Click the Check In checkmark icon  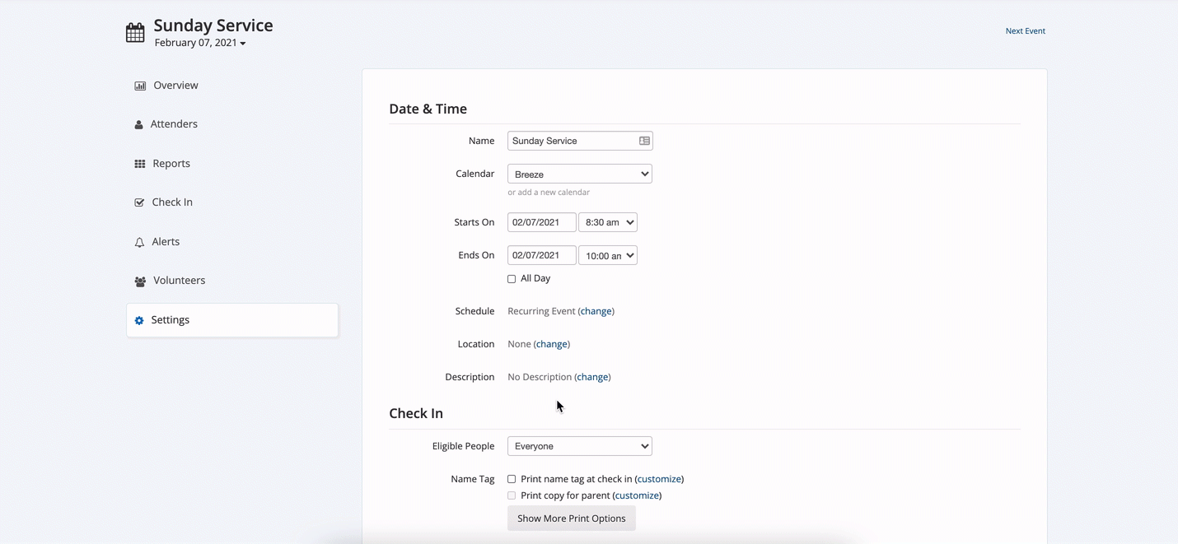(x=139, y=202)
